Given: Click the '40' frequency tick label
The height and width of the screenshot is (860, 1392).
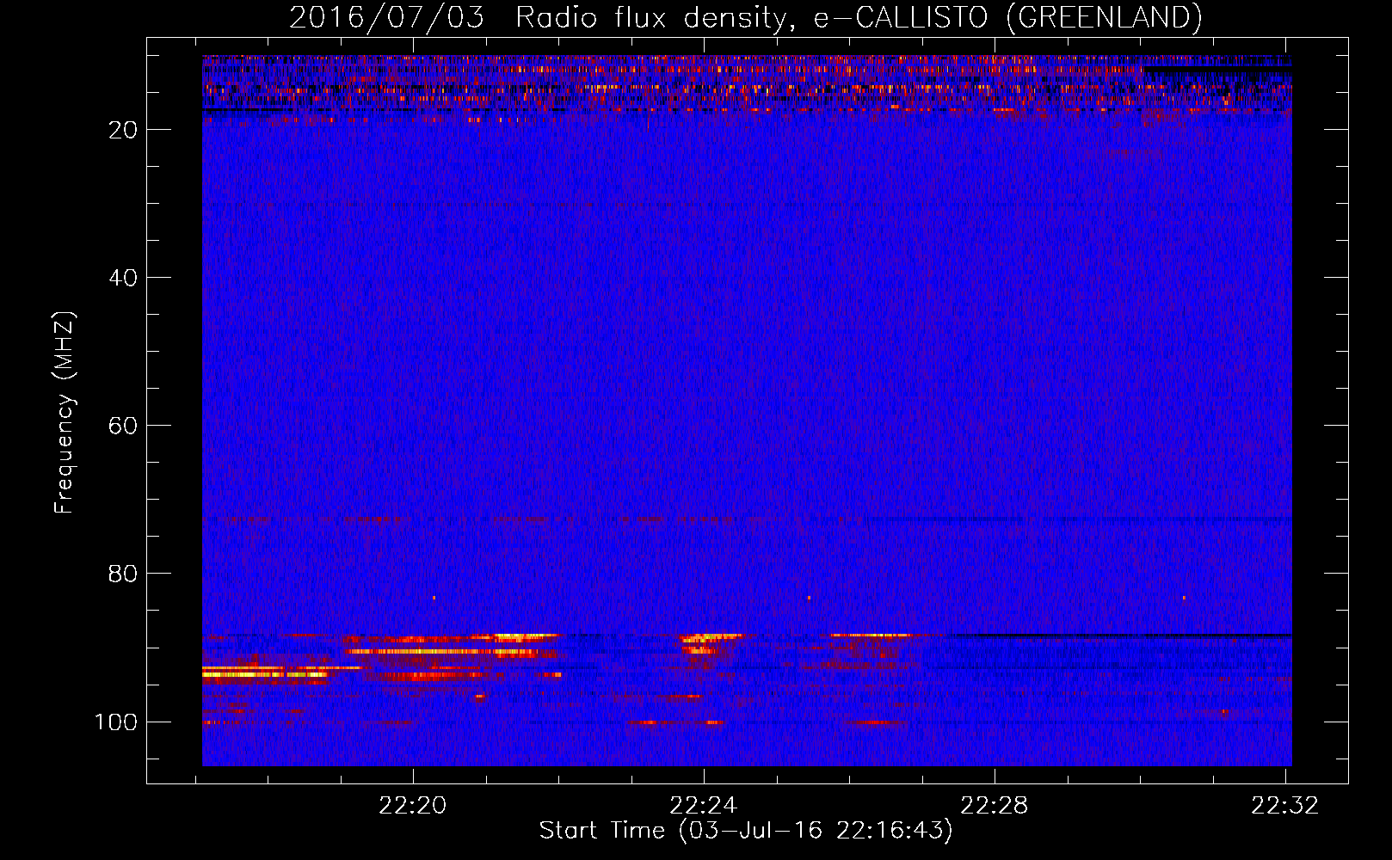Looking at the screenshot, I should [x=123, y=278].
